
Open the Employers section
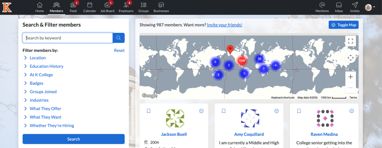pos(126,7)
